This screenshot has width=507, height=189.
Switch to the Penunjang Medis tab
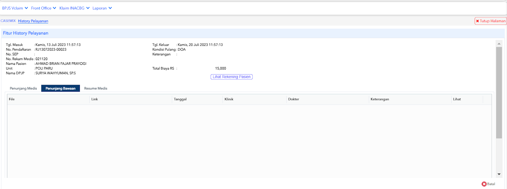coord(23,88)
